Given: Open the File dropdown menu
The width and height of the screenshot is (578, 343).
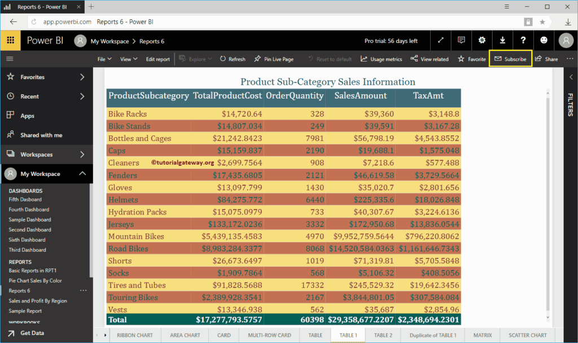Looking at the screenshot, I should pyautogui.click(x=104, y=59).
